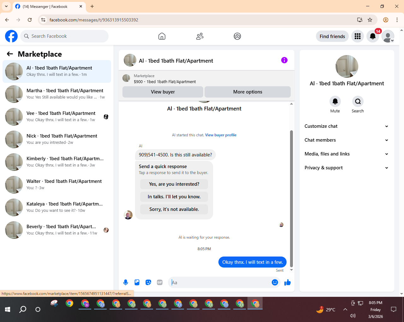The width and height of the screenshot is (404, 322).
Task: Open the Vee conversation
Action: pyautogui.click(x=57, y=117)
